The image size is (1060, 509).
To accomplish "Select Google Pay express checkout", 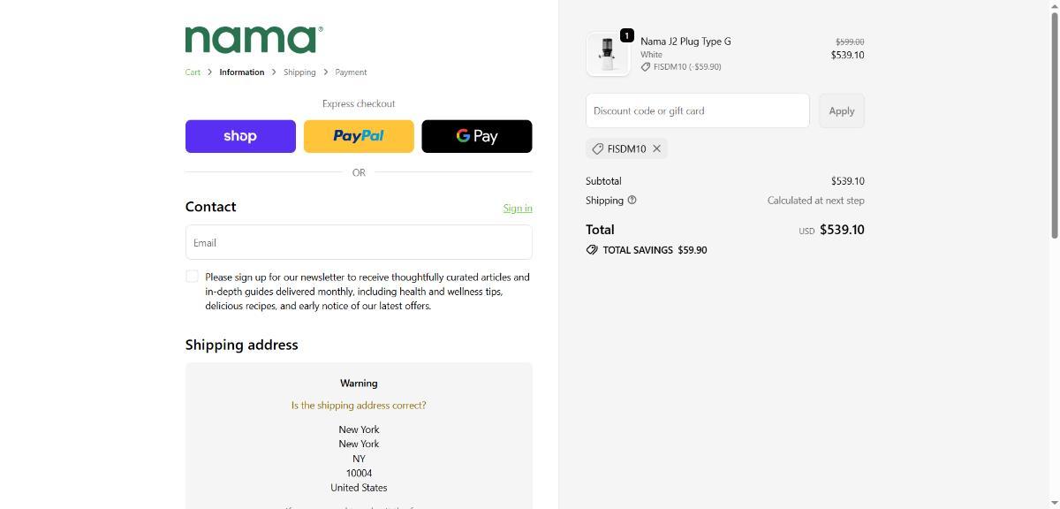I will click(477, 136).
